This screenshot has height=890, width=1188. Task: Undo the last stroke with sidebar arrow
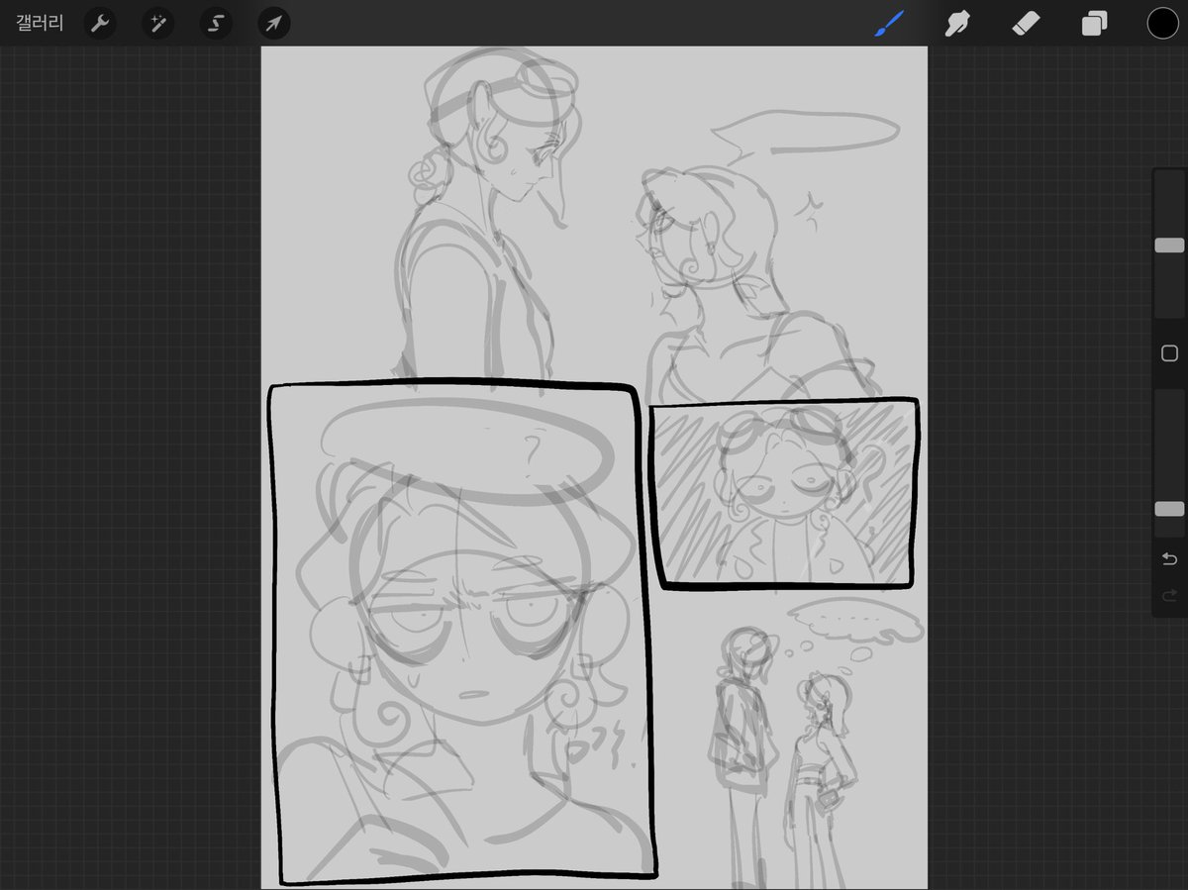click(x=1169, y=559)
